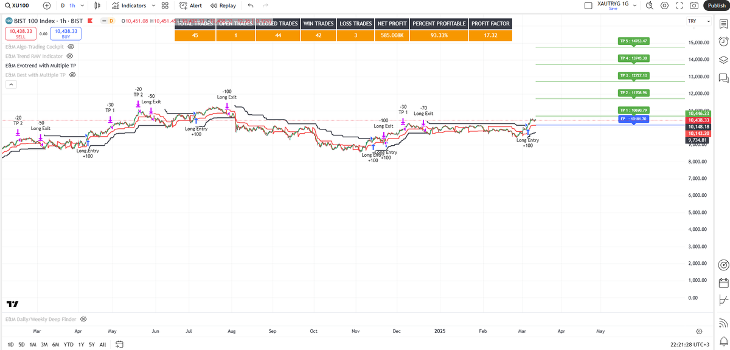Set date range to 6M

coord(55,345)
